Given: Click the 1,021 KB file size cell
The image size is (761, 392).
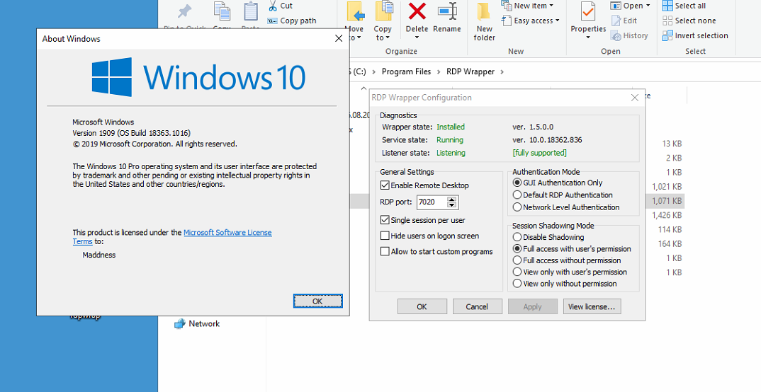Looking at the screenshot, I should pos(667,187).
